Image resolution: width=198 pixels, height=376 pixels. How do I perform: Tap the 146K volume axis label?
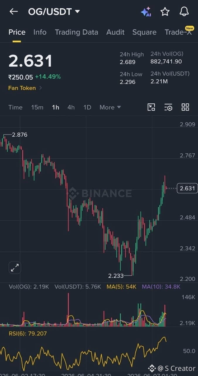coord(188,297)
